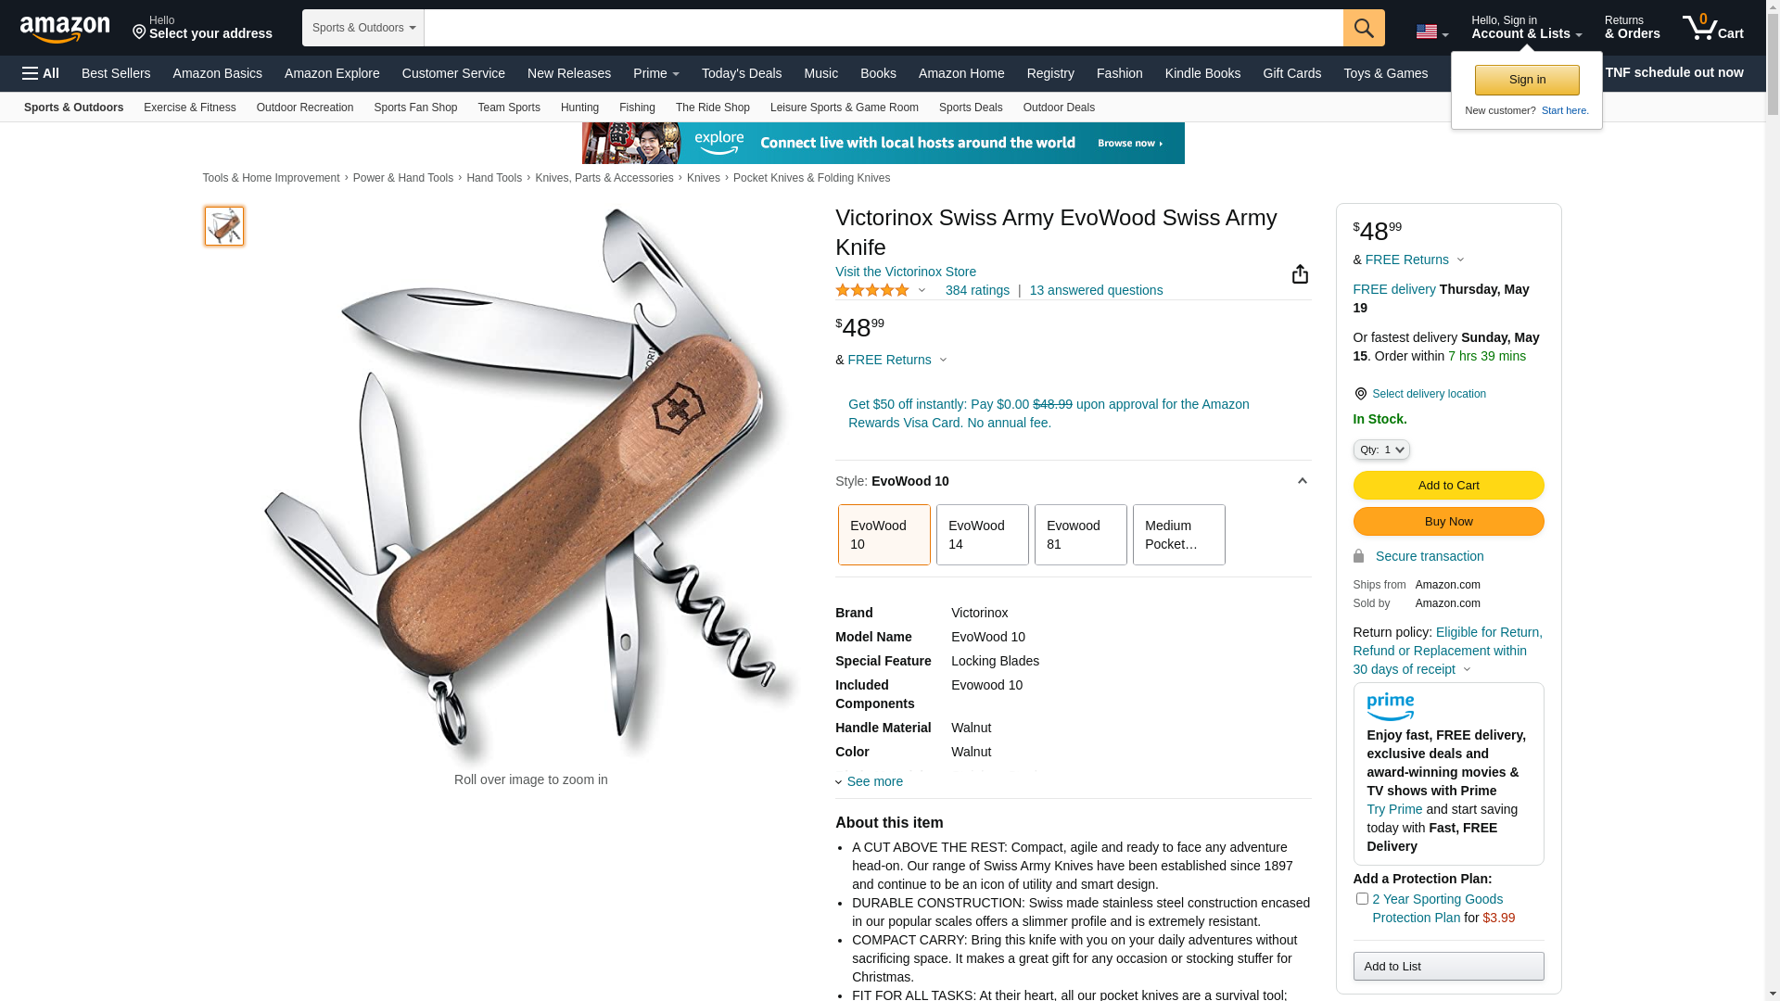
Task: Open the All hamburger menu
Action: 41,73
